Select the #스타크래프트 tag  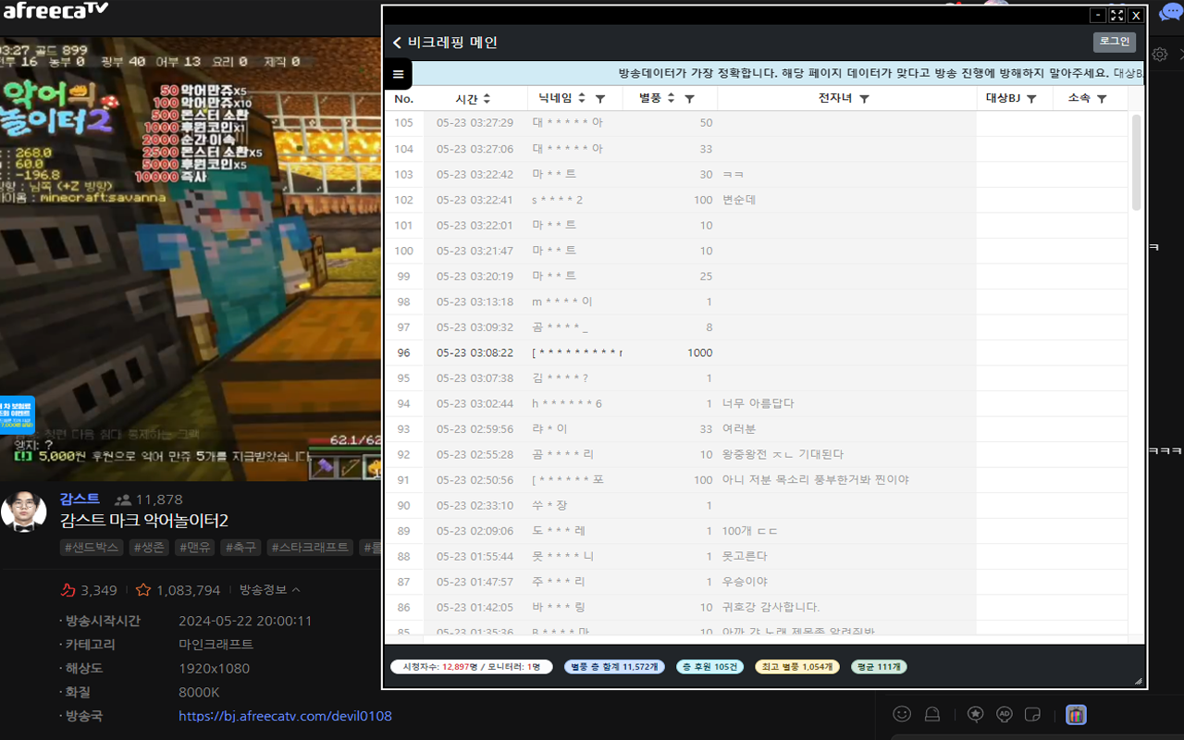click(310, 548)
